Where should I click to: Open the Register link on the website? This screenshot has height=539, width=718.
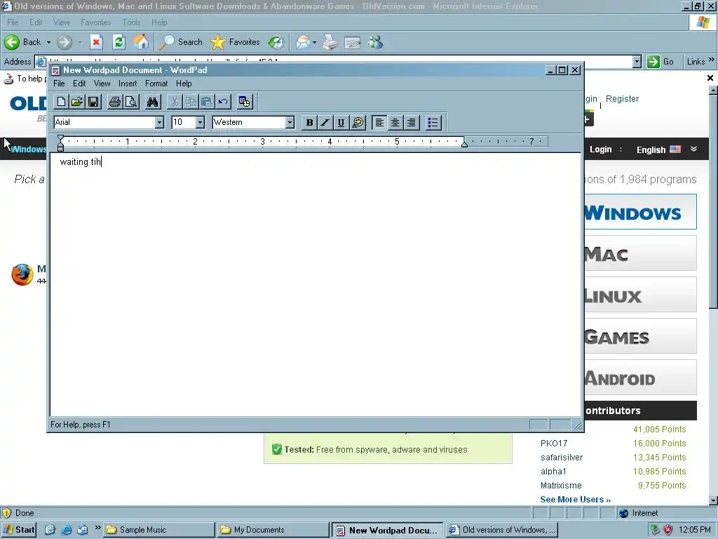622,98
